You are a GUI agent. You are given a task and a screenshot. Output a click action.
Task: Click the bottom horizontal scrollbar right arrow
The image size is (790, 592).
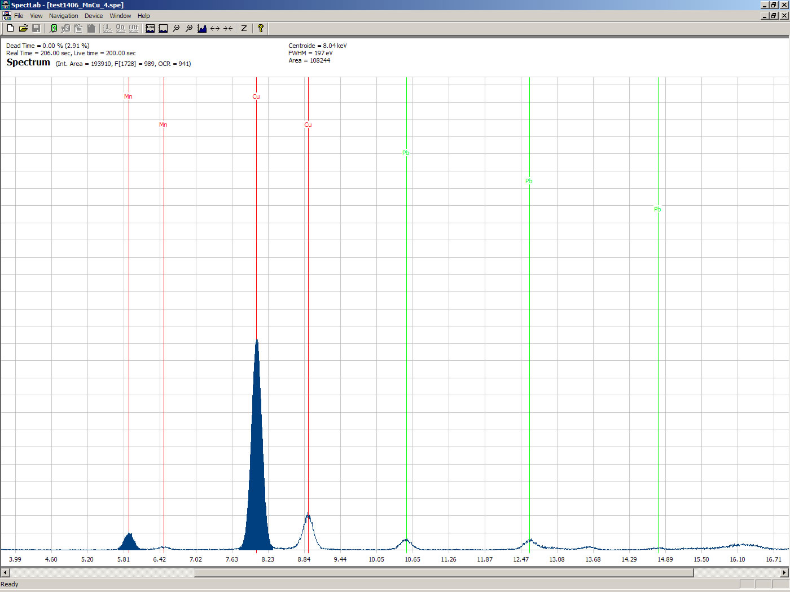[x=784, y=573]
